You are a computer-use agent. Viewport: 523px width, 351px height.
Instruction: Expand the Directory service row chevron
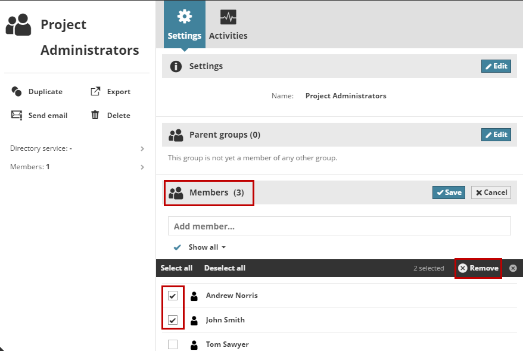(x=142, y=148)
